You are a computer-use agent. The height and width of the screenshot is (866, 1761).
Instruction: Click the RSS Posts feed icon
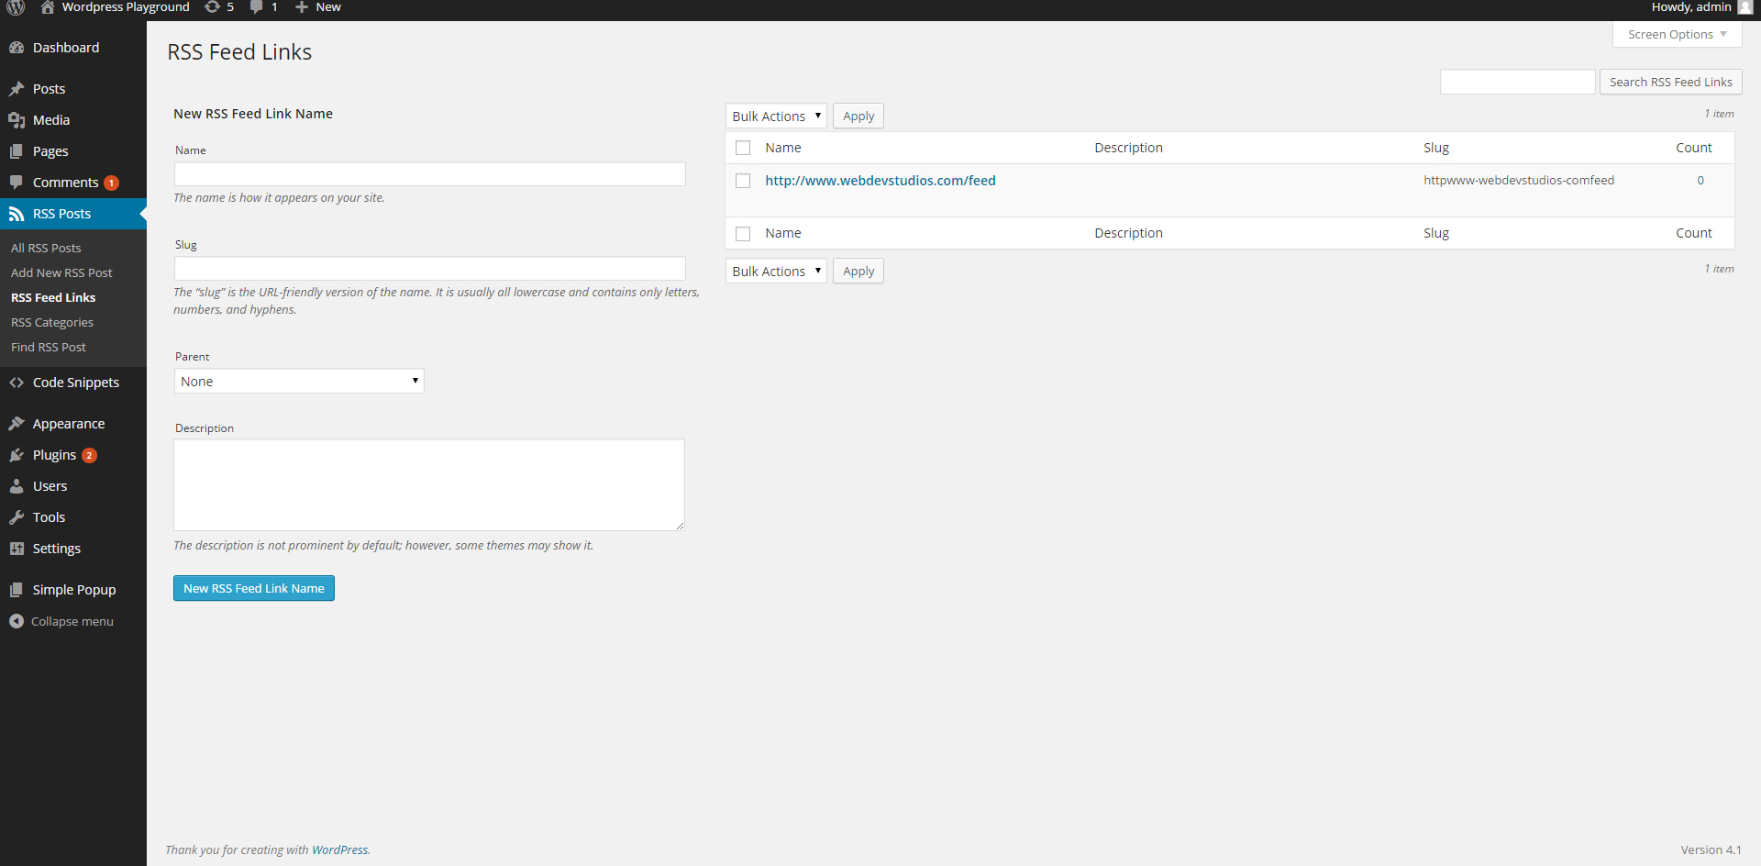coord(17,214)
